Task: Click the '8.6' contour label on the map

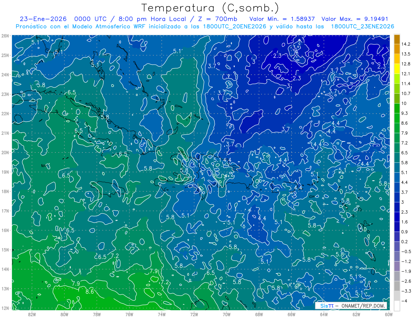Action: coord(89,291)
